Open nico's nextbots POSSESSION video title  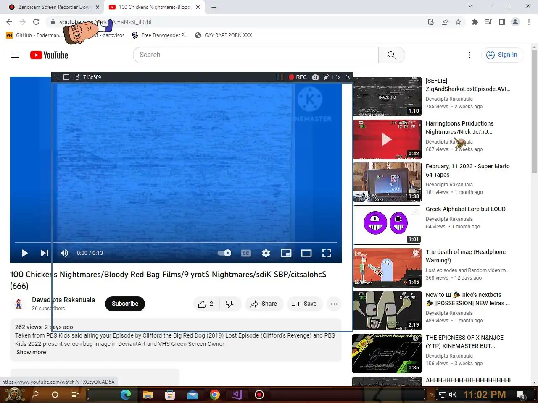(x=468, y=299)
